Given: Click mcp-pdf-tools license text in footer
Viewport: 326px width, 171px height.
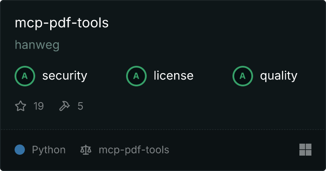Looking at the screenshot, I should 134,150.
